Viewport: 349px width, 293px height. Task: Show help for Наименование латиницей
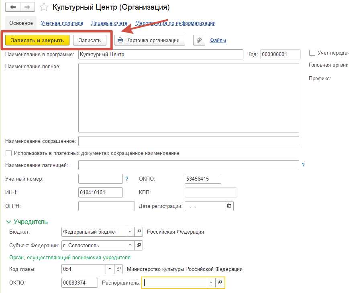click(303, 165)
